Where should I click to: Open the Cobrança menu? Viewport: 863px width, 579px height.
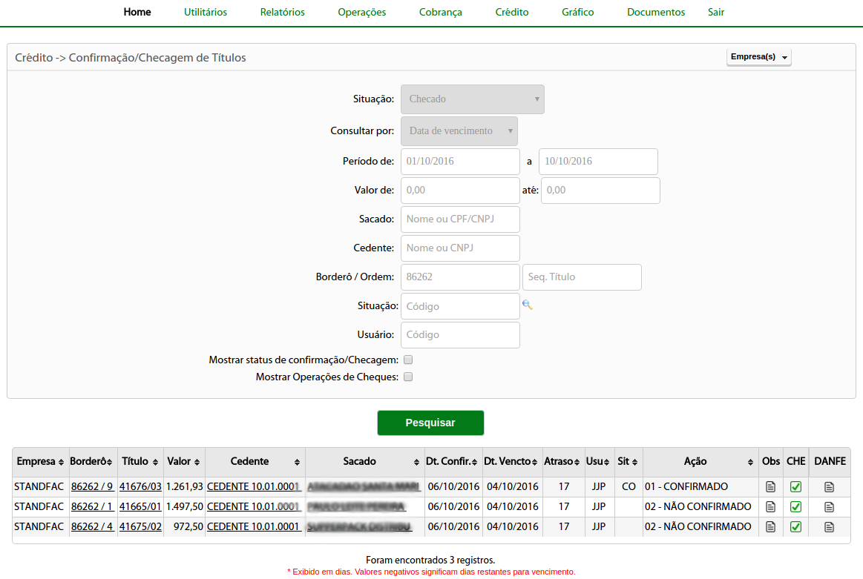[x=440, y=13]
